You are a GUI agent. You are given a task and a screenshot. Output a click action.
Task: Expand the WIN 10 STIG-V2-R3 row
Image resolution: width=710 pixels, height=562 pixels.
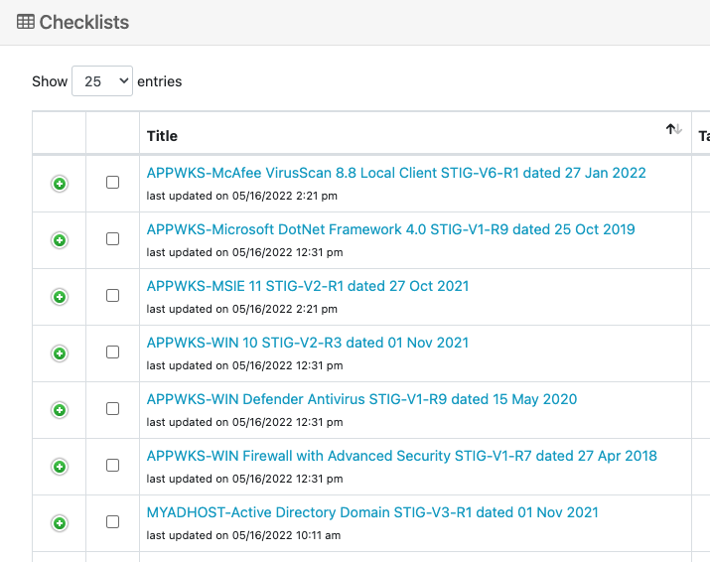tap(60, 353)
